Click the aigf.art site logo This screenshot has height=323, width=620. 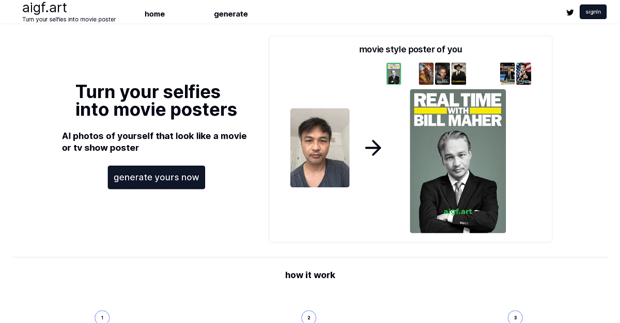coord(44,8)
